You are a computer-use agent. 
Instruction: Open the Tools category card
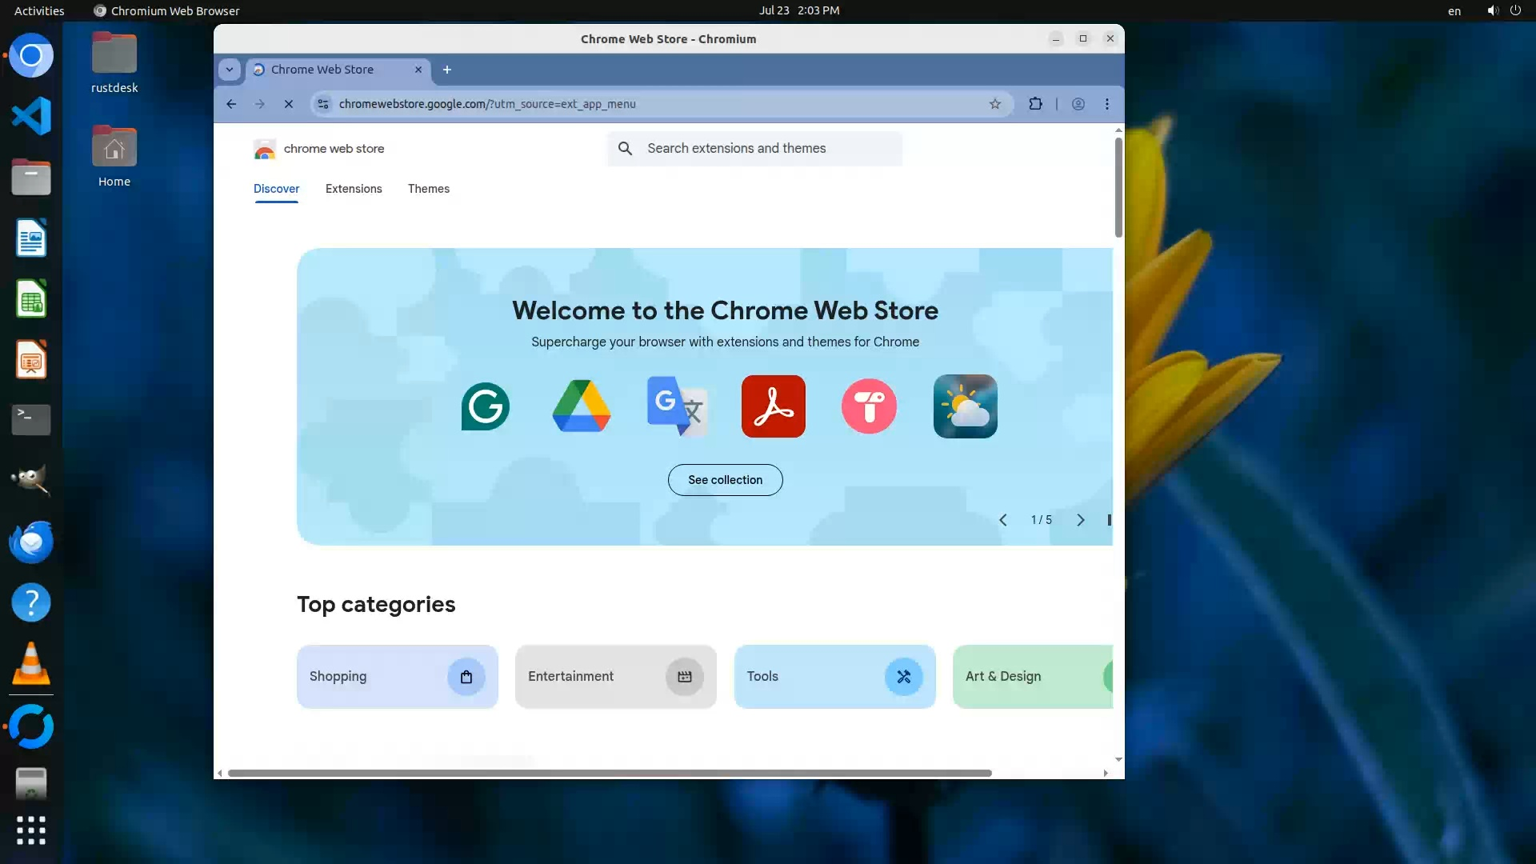tap(834, 677)
